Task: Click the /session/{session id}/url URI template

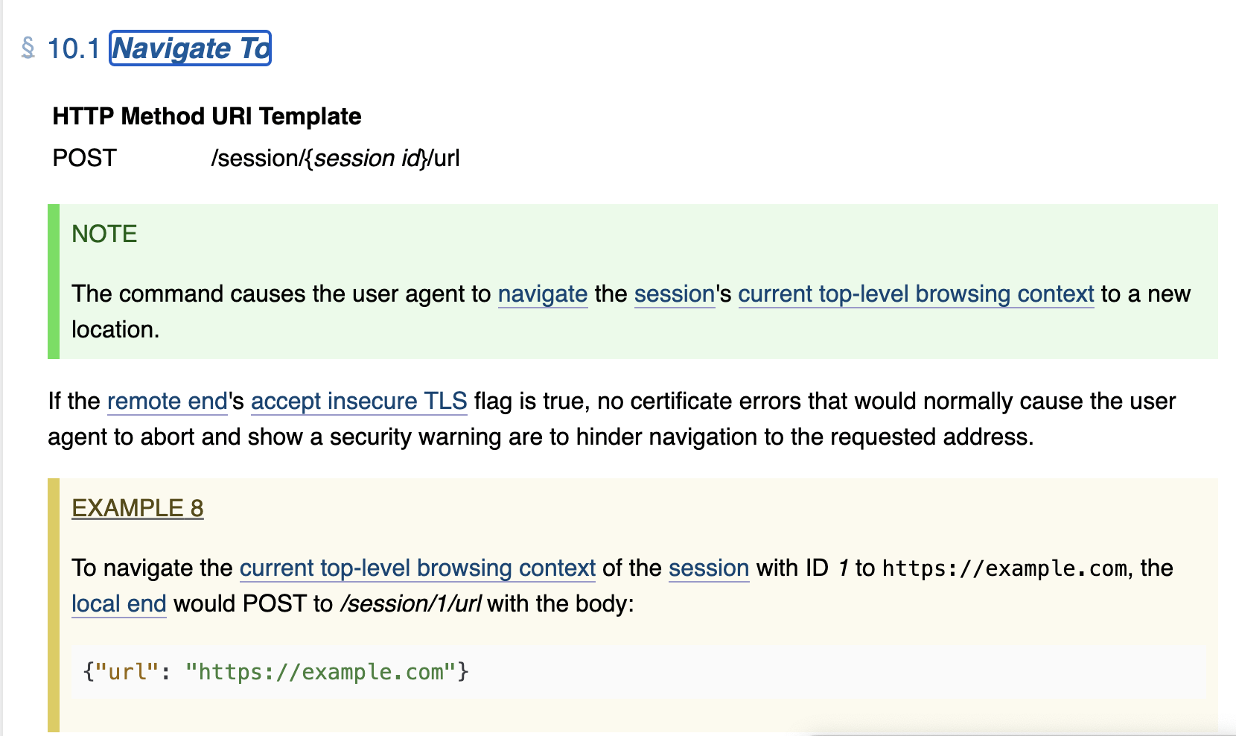Action: point(335,159)
